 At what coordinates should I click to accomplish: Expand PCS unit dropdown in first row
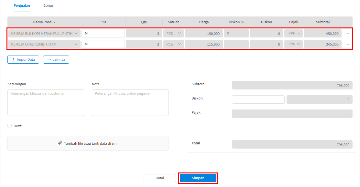(174, 34)
